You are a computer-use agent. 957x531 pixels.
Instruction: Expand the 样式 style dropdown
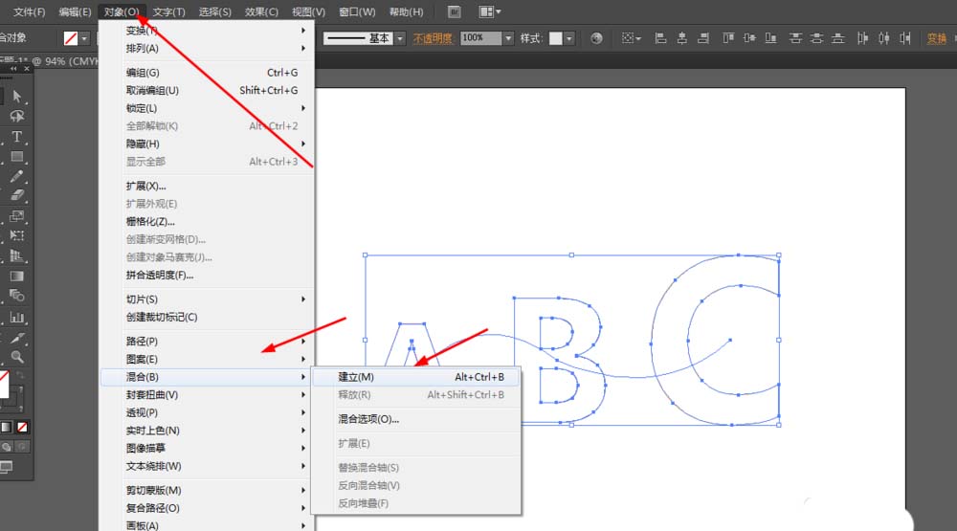pyautogui.click(x=569, y=38)
